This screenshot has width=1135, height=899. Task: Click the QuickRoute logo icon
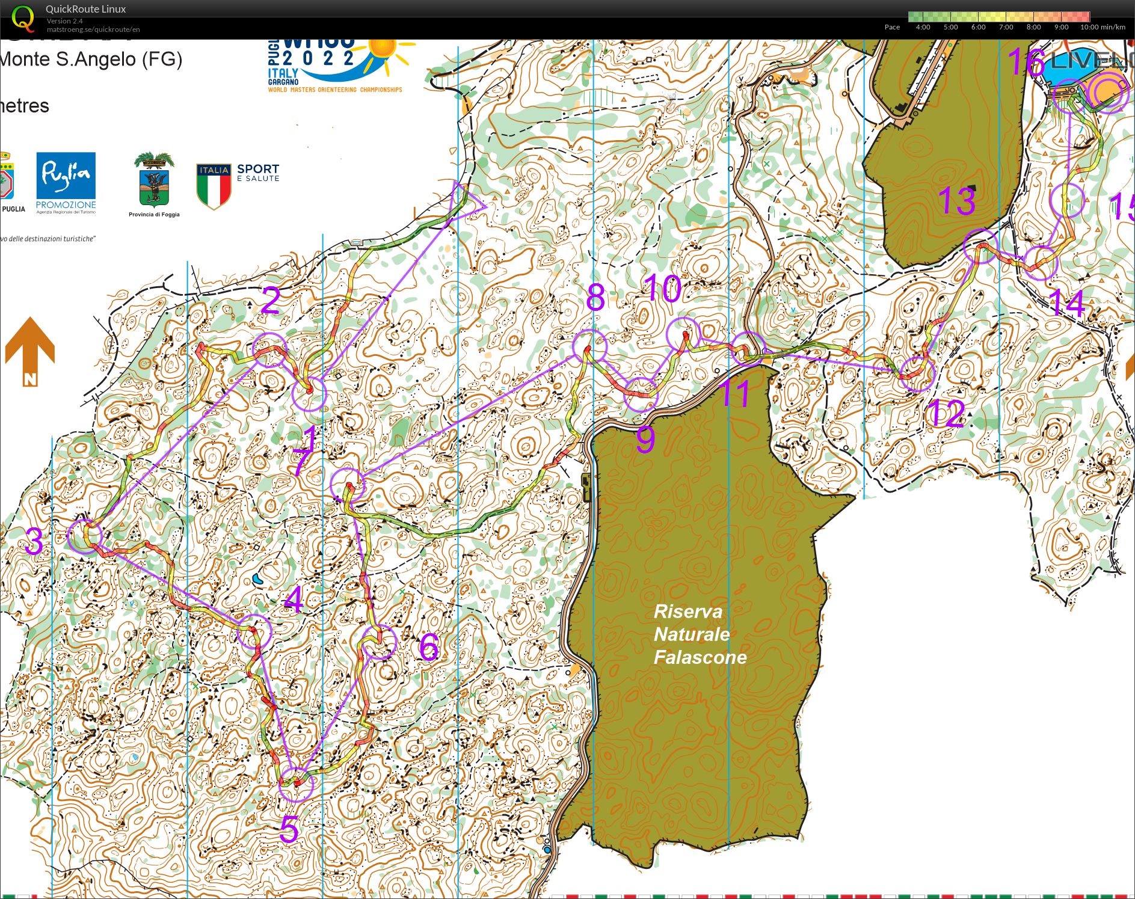[23, 18]
